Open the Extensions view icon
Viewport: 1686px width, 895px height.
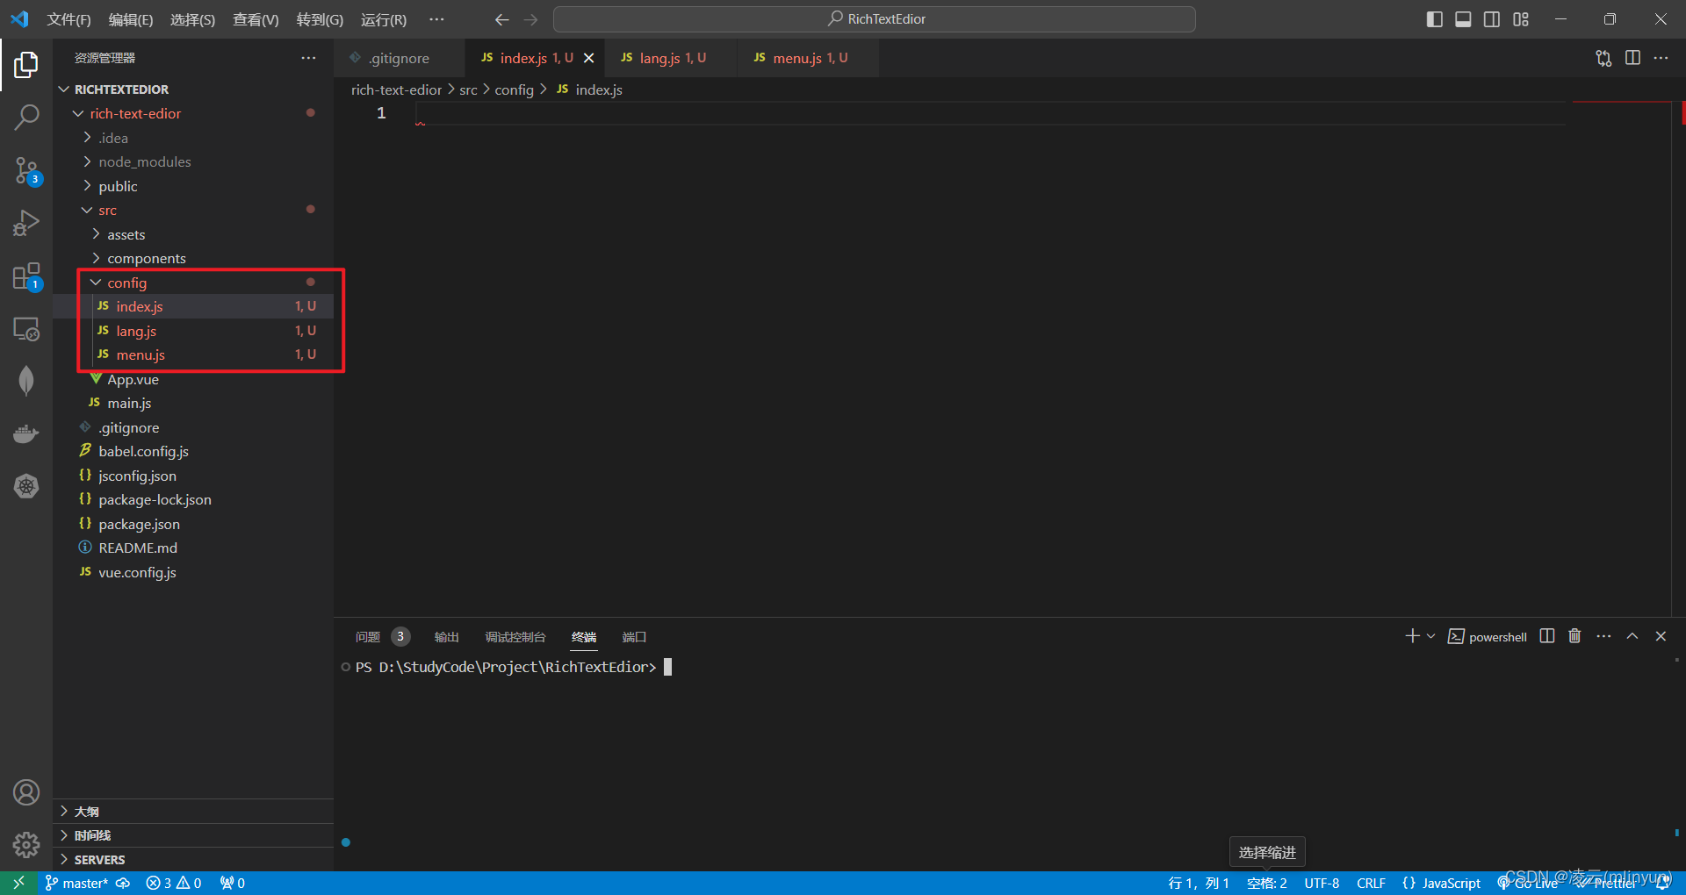(x=26, y=276)
